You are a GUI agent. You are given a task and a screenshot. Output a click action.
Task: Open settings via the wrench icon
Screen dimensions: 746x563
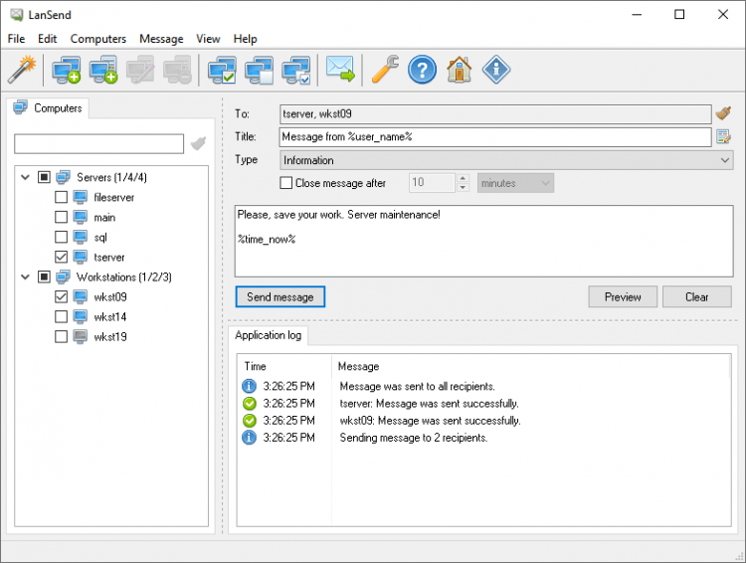[x=385, y=70]
